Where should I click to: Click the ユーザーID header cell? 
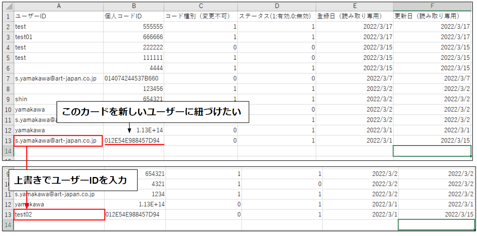[59, 17]
